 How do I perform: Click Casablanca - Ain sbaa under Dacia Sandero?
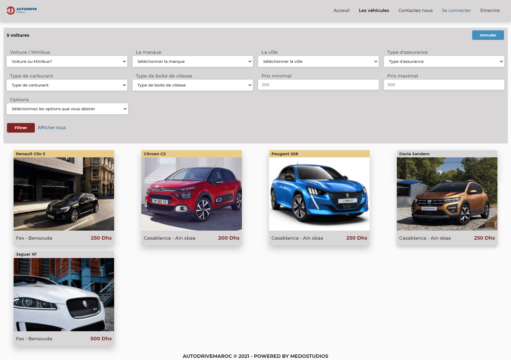coord(425,238)
